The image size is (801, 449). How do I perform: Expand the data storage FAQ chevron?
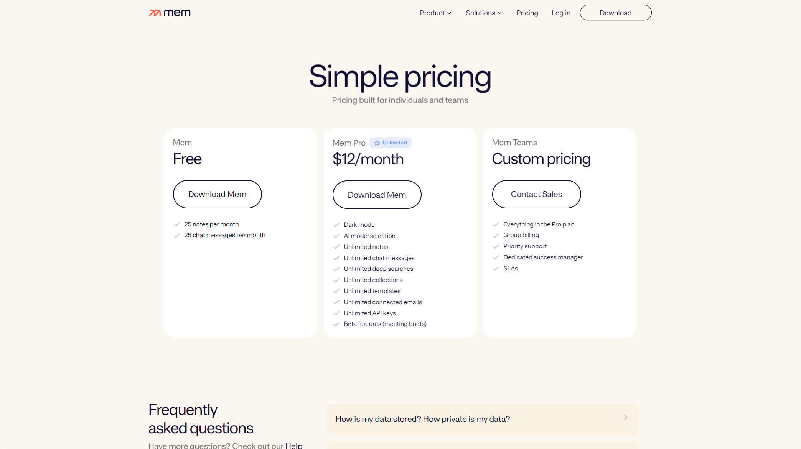coord(625,417)
